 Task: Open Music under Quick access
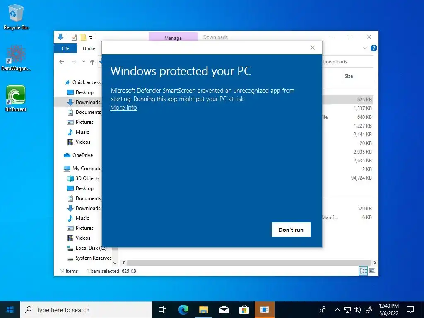[x=78, y=132]
